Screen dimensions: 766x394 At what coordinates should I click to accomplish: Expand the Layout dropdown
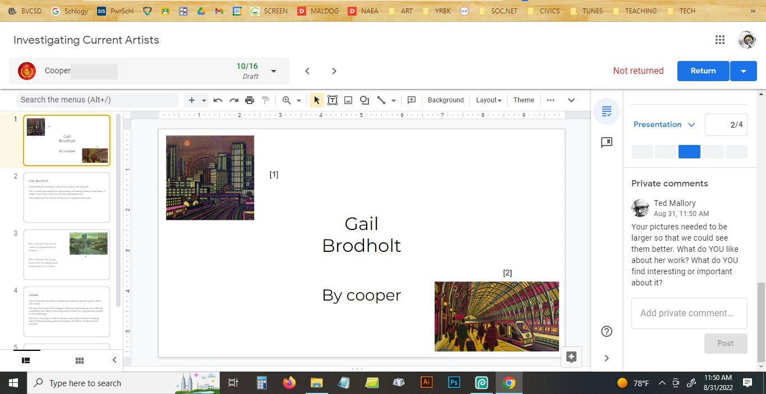[488, 100]
